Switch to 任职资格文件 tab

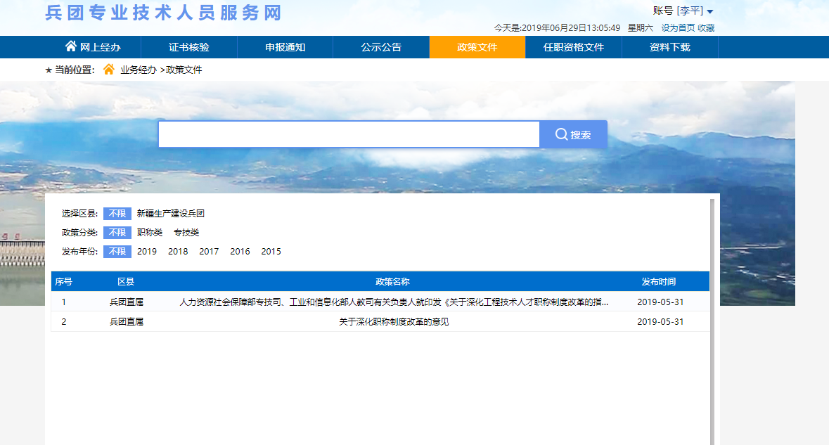point(573,47)
